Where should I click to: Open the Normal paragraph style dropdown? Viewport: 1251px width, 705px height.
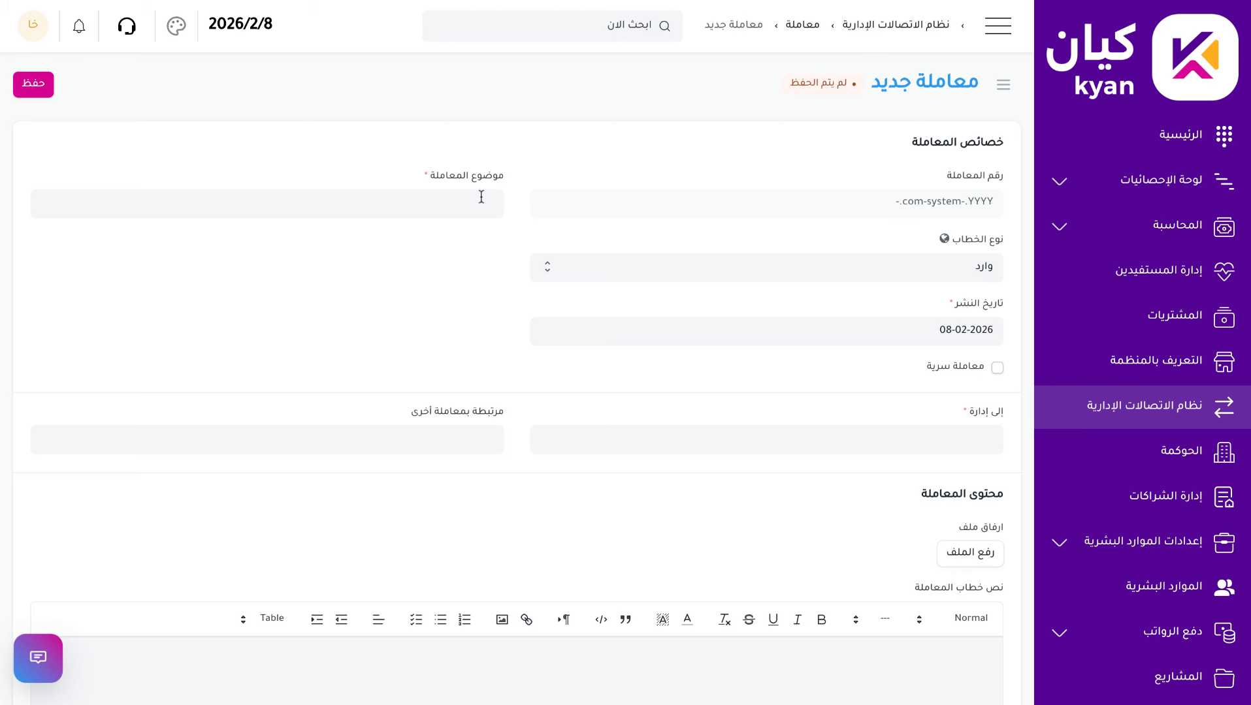pyautogui.click(x=971, y=619)
